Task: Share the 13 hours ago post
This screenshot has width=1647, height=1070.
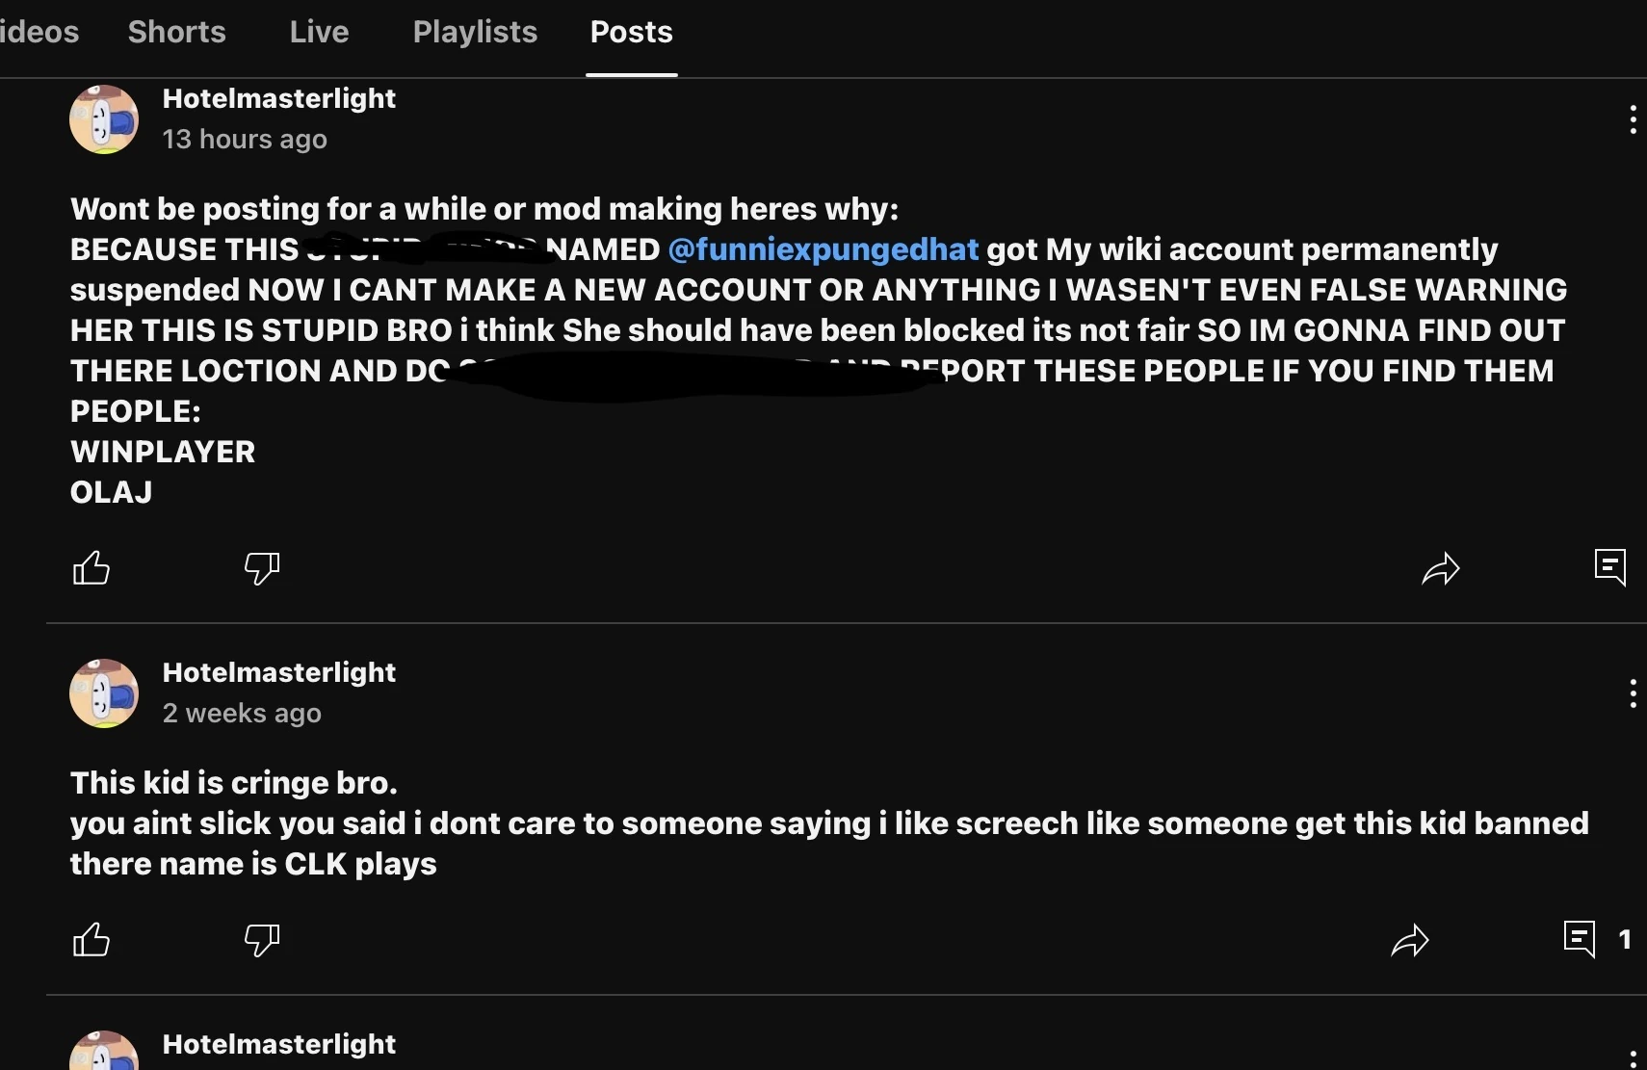Action: click(x=1441, y=568)
